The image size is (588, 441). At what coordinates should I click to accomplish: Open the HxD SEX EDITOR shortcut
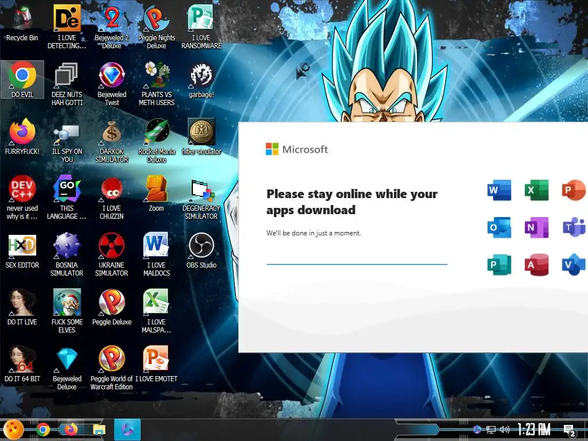point(22,250)
